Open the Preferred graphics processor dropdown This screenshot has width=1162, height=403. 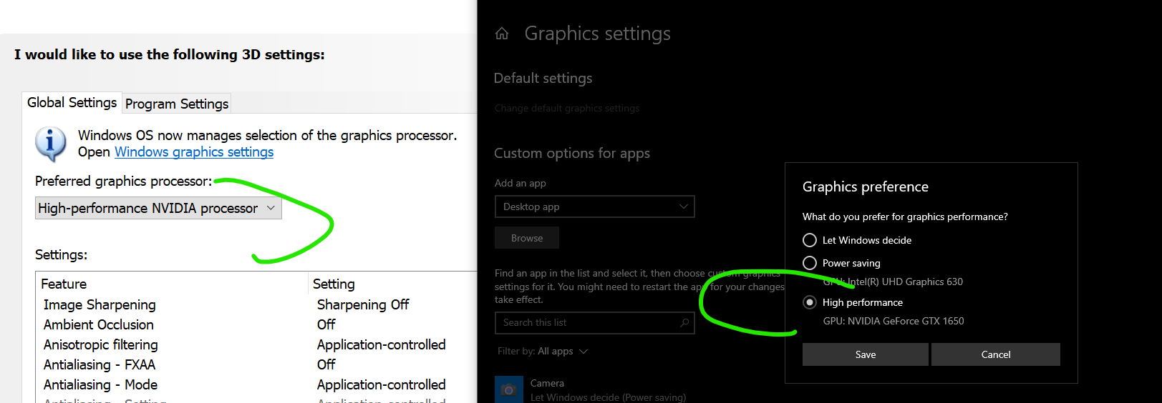point(158,208)
